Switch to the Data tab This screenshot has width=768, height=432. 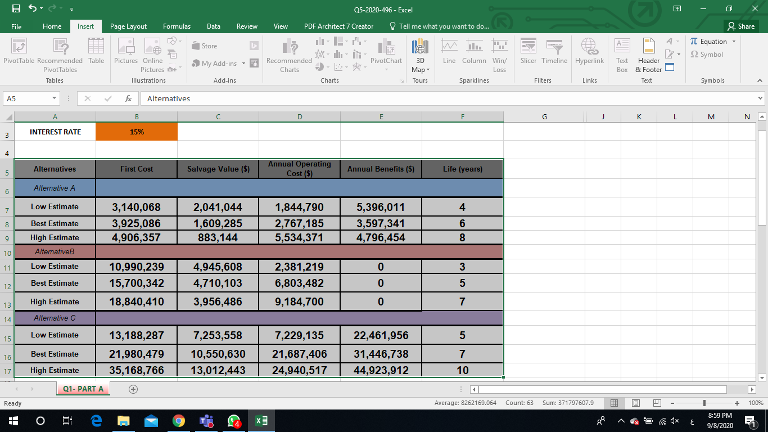click(x=214, y=26)
